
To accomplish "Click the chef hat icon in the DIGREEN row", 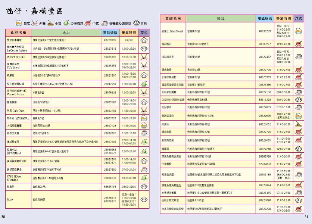I will (x=298, y=100).
